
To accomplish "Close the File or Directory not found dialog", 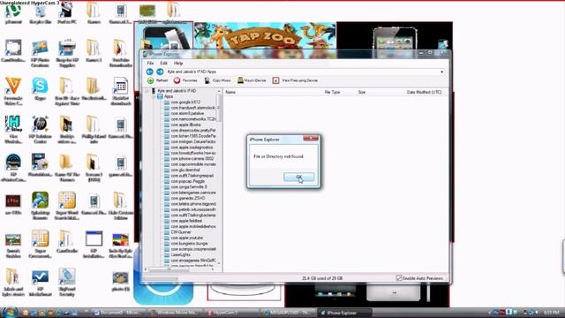I will (311, 138).
